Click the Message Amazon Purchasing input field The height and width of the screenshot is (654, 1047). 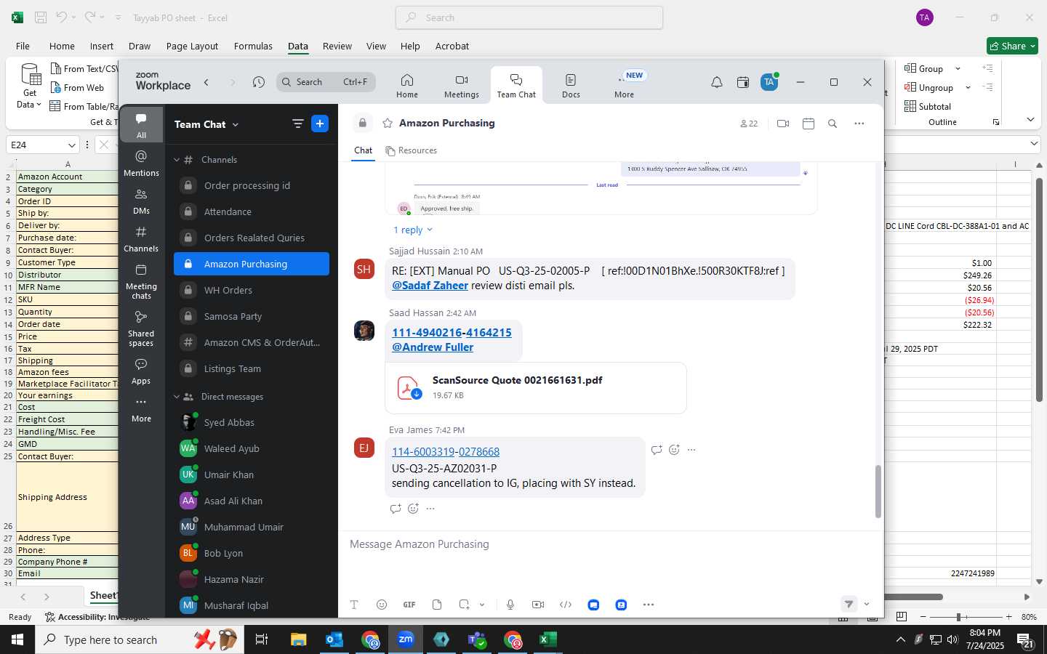click(611, 544)
